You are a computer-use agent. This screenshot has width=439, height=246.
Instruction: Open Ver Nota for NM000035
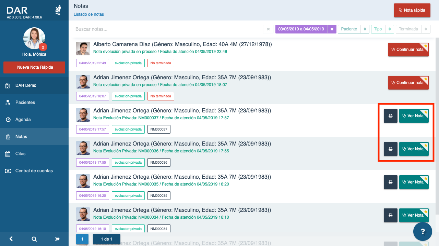(x=414, y=182)
